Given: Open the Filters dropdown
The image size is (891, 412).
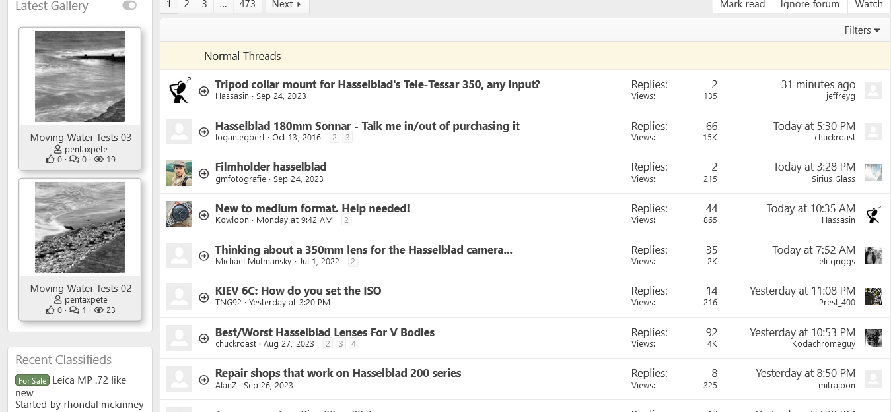Looking at the screenshot, I should point(862,30).
